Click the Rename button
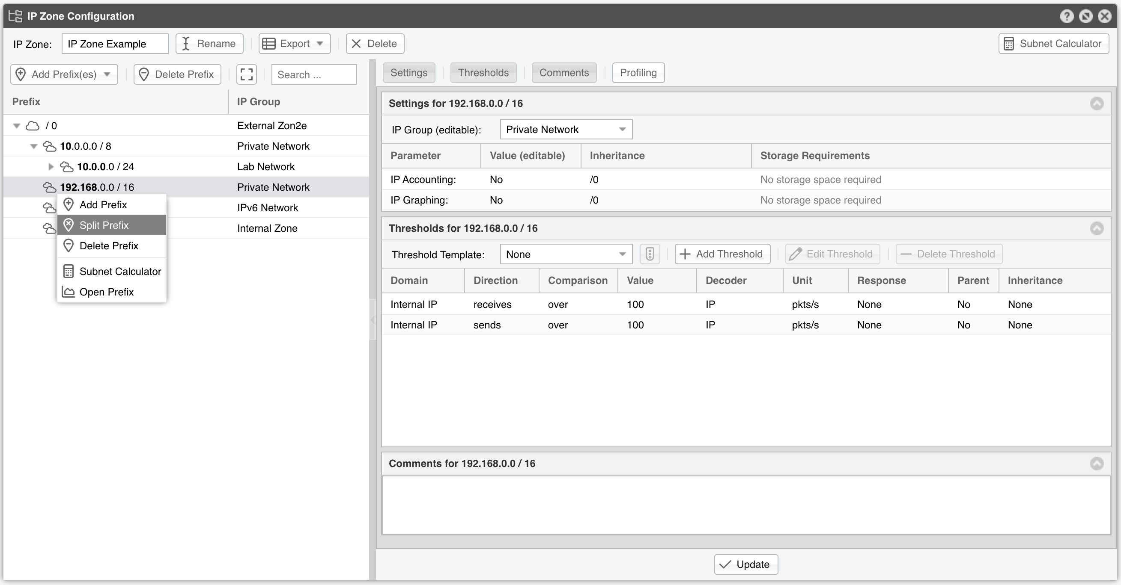The width and height of the screenshot is (1121, 585). click(x=209, y=44)
